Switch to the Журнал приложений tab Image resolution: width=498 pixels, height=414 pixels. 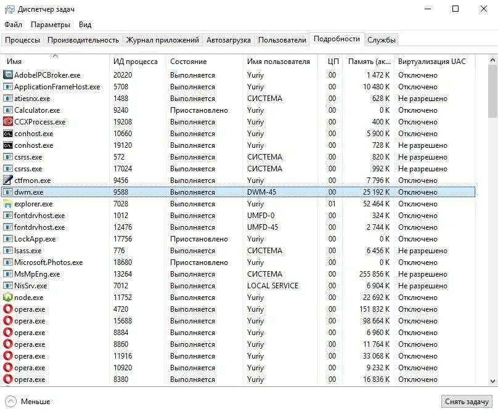coord(163,40)
